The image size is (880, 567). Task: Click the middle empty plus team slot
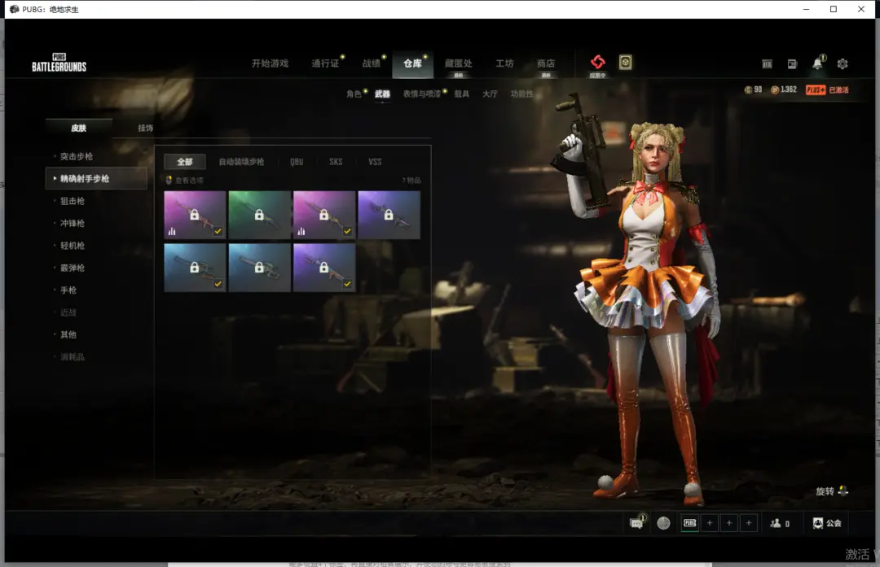click(729, 523)
